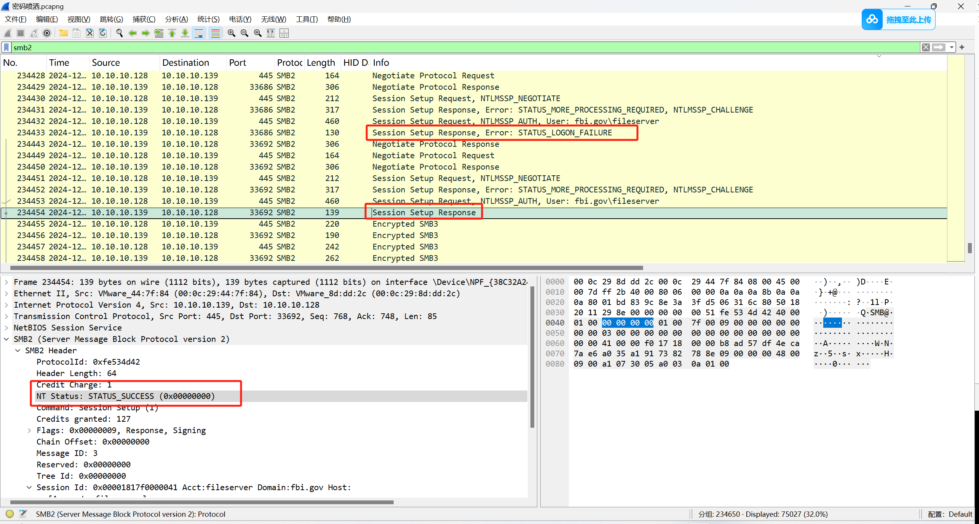Click close capture file icon
Image resolution: width=979 pixels, height=524 pixels.
90,33
